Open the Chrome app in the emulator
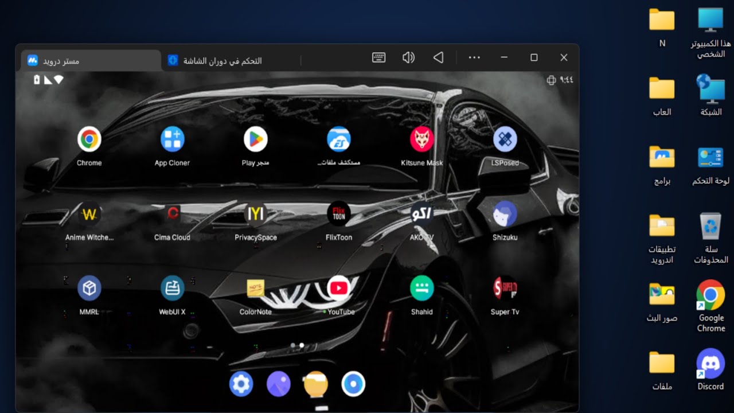The width and height of the screenshot is (734, 413). [89, 139]
